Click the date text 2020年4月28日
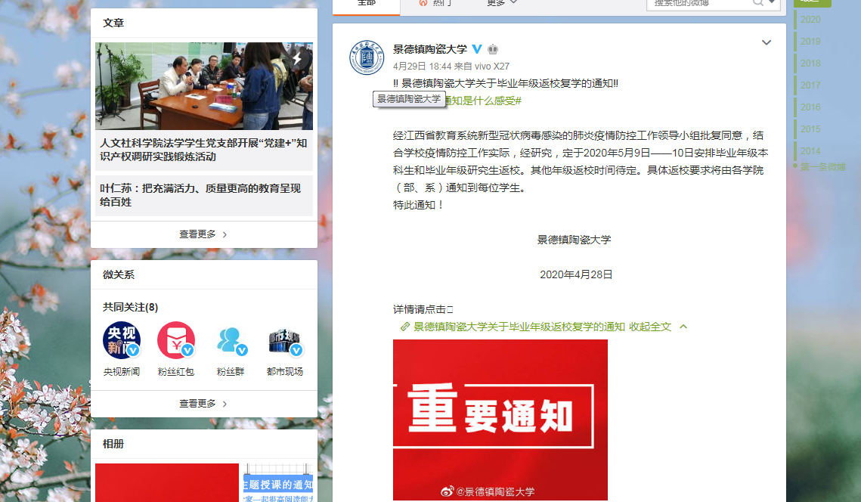The width and height of the screenshot is (861, 502). click(576, 274)
